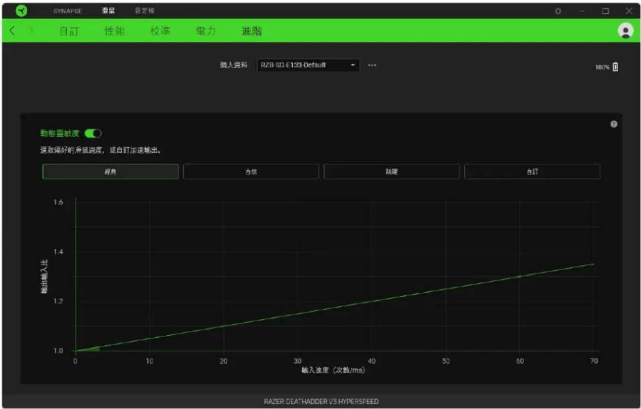Image resolution: width=641 pixels, height=409 pixels.
Task: Switch to the 滑鼠 tab
Action: click(108, 11)
